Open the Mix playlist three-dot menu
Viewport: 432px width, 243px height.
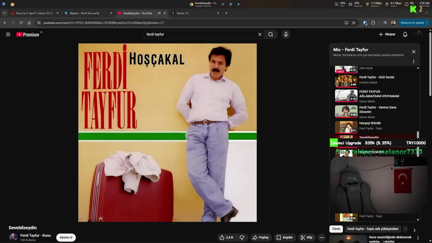tap(413, 61)
